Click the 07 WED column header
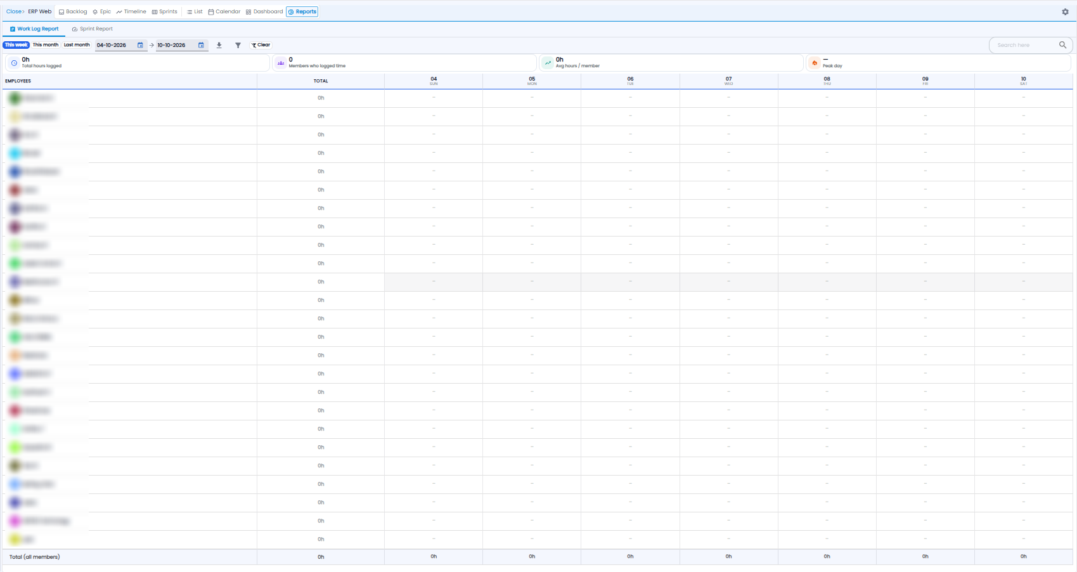This screenshot has width=1077, height=572. click(x=729, y=81)
